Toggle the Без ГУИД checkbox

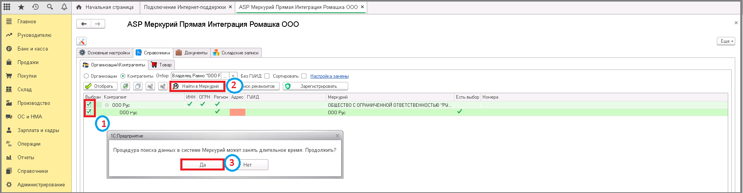(267, 76)
